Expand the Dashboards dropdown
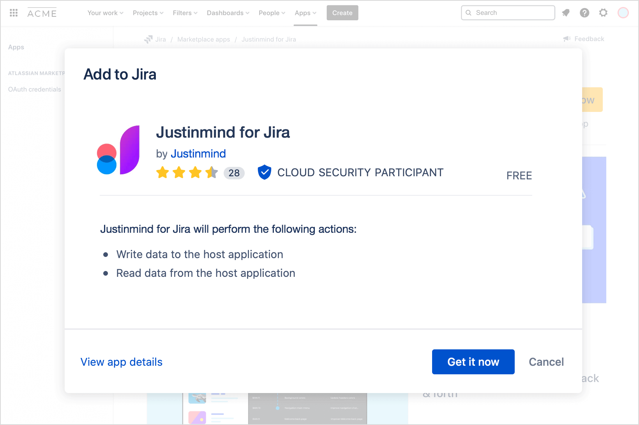This screenshot has width=639, height=425. (228, 13)
